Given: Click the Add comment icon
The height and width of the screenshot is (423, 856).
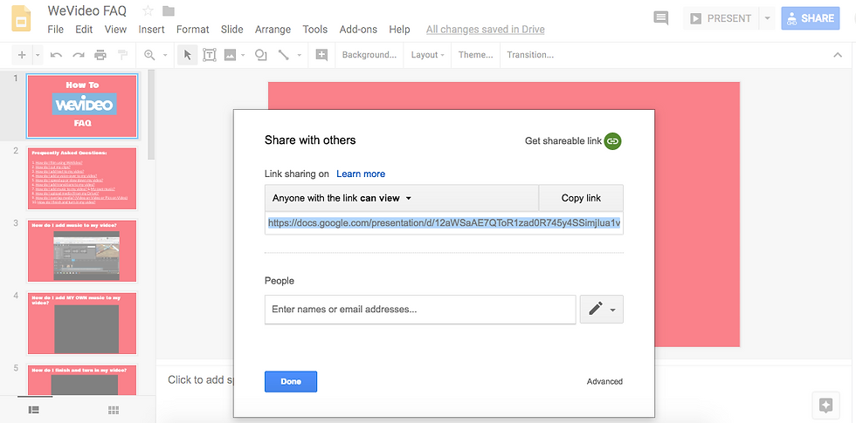Looking at the screenshot, I should tap(322, 54).
